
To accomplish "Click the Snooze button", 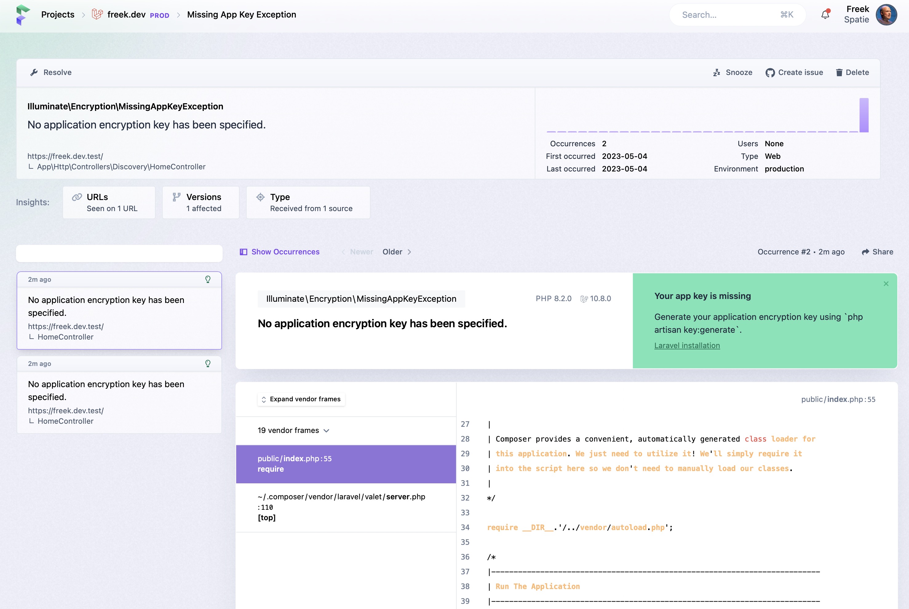I will click(x=732, y=73).
